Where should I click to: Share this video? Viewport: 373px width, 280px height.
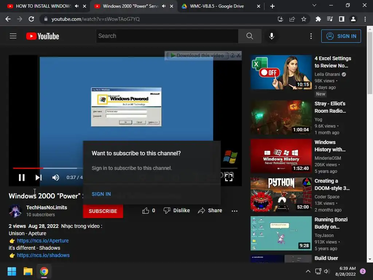(x=210, y=210)
